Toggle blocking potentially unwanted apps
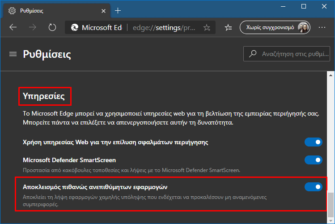The image size is (335, 224). click(314, 187)
